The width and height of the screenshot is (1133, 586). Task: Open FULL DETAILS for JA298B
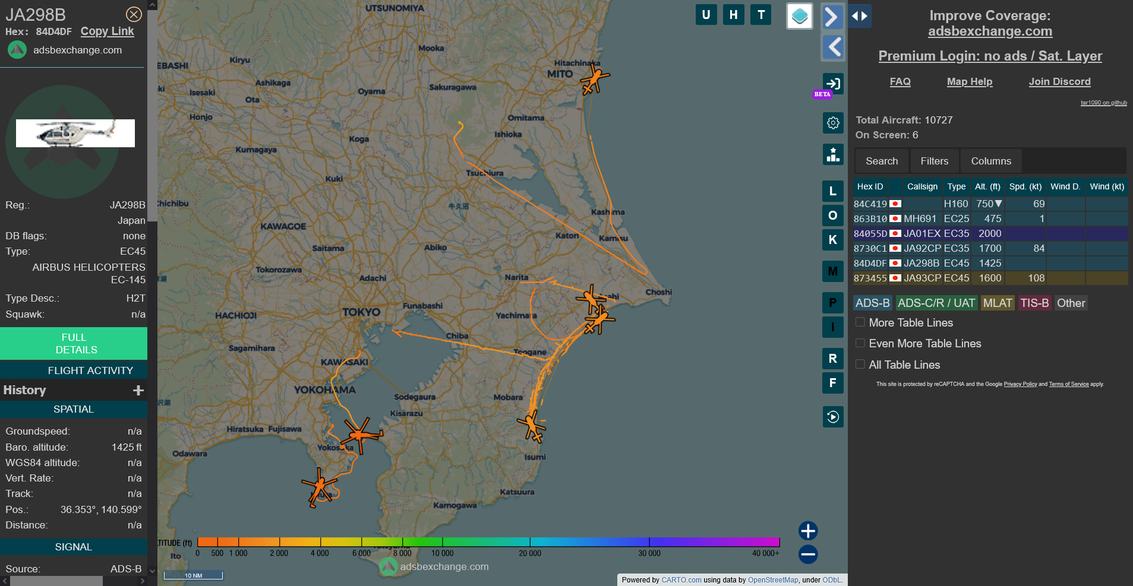point(74,343)
